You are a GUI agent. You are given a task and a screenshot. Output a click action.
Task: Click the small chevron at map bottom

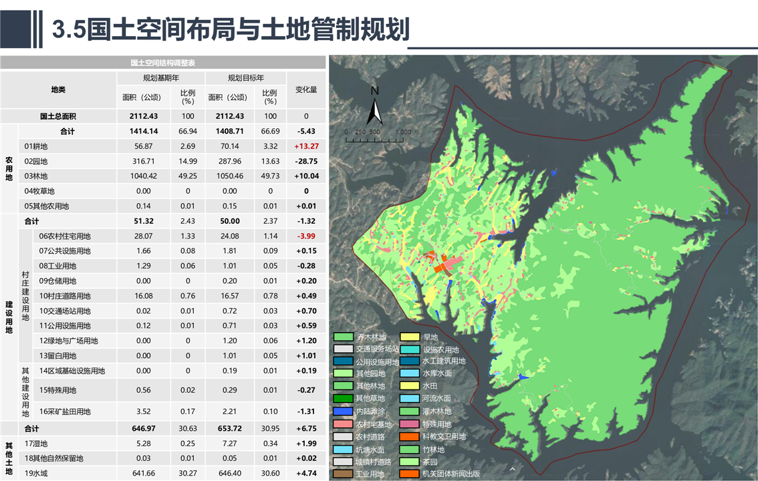pyautogui.click(x=513, y=468)
